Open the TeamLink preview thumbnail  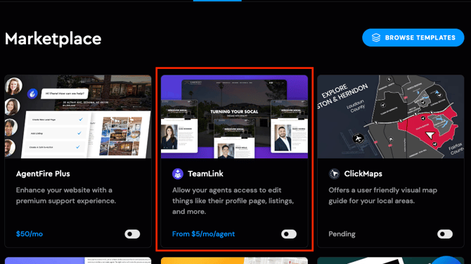tap(234, 117)
